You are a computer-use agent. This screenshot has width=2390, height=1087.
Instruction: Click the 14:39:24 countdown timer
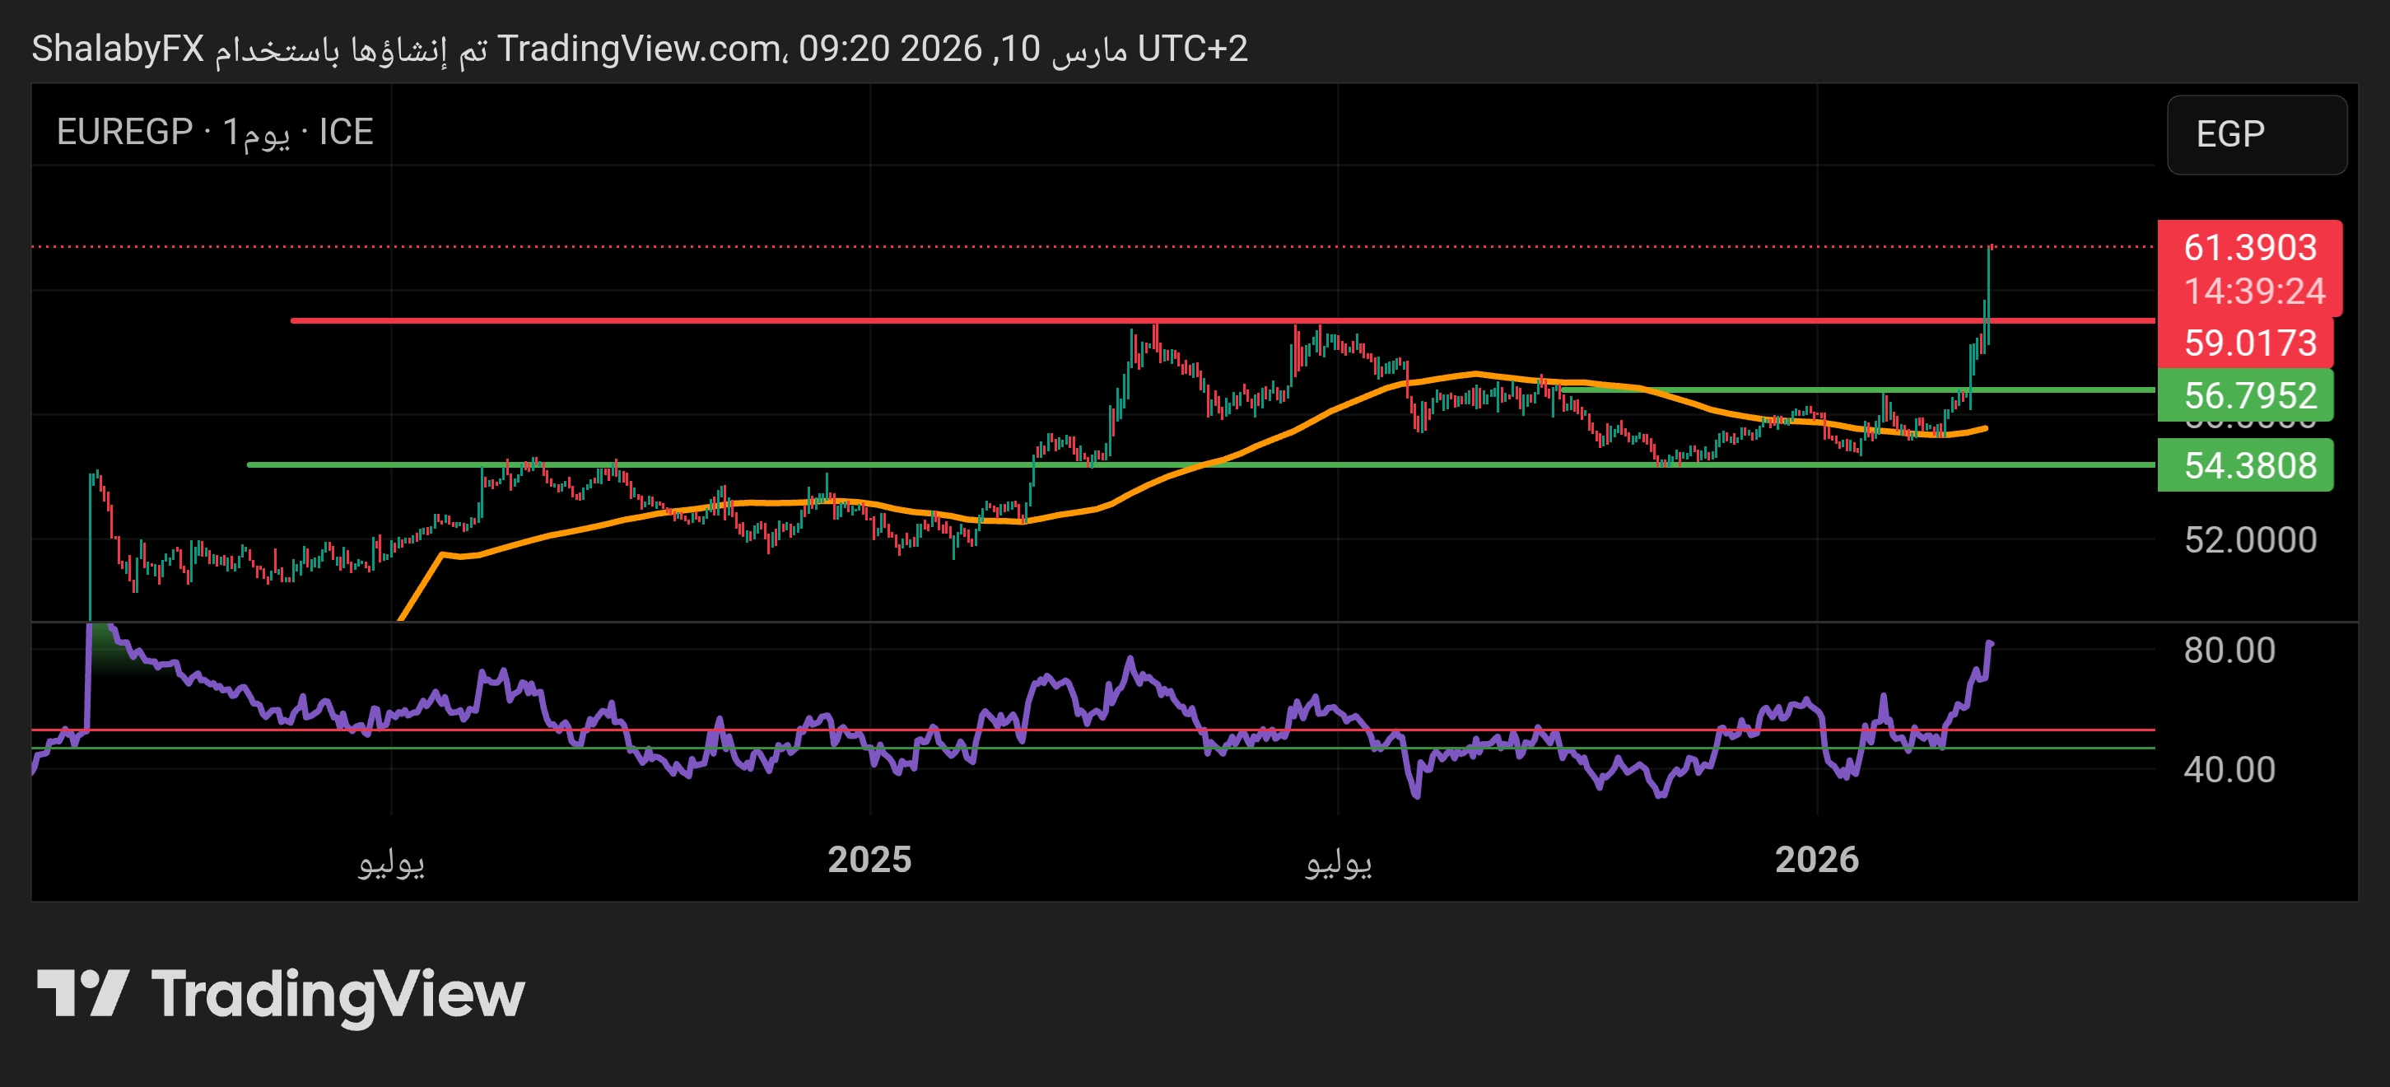(2253, 292)
